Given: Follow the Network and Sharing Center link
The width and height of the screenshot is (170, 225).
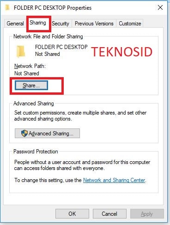Looking at the screenshot, I should pos(114,180).
